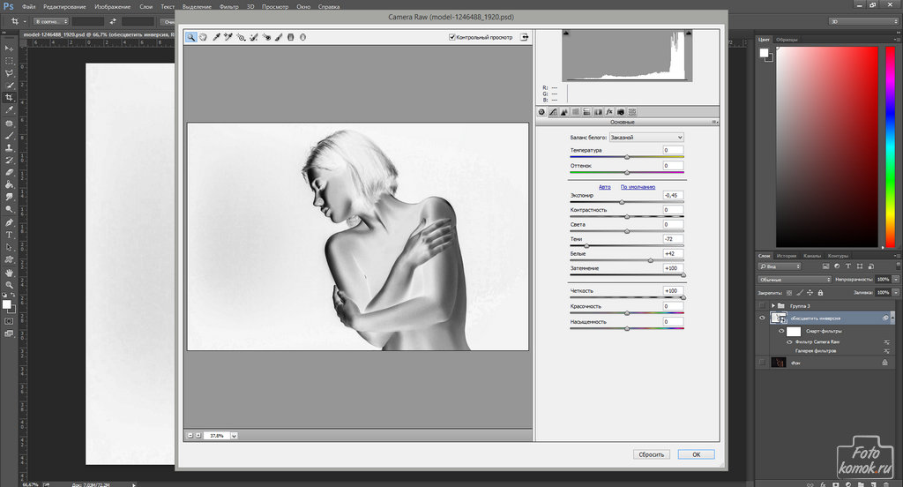903x487 pixels.
Task: Toggle Camera Raw full screen mode icon
Action: [x=524, y=37]
